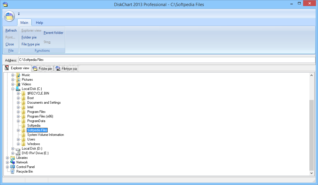Select the Program Files tree item
This screenshot has height=185, width=318.
point(36,112)
